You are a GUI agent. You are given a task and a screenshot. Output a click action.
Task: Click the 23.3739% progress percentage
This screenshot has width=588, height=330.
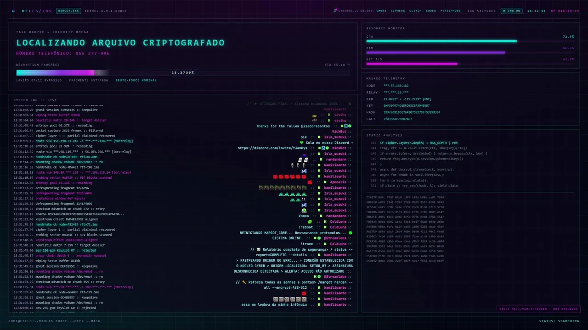pos(183,72)
